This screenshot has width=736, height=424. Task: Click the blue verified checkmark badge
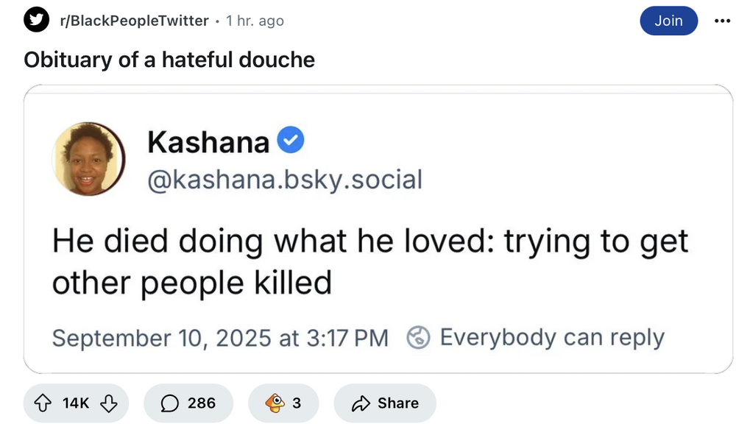tap(291, 140)
